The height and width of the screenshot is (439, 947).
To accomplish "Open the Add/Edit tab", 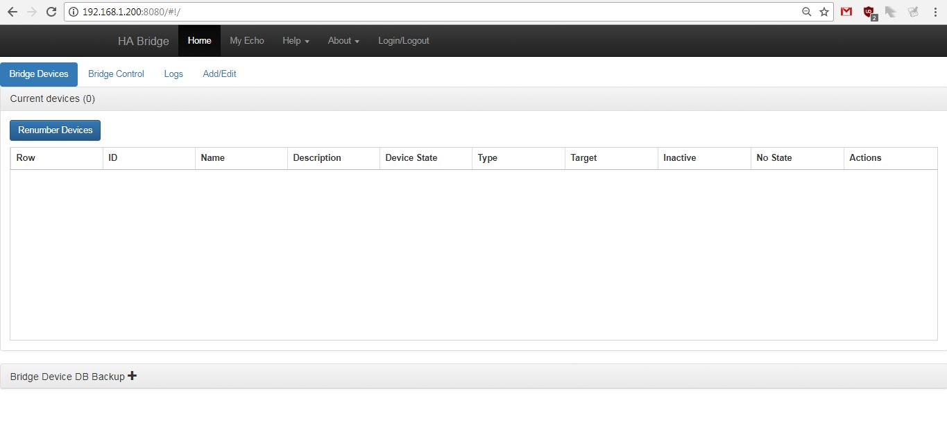I will (x=219, y=74).
